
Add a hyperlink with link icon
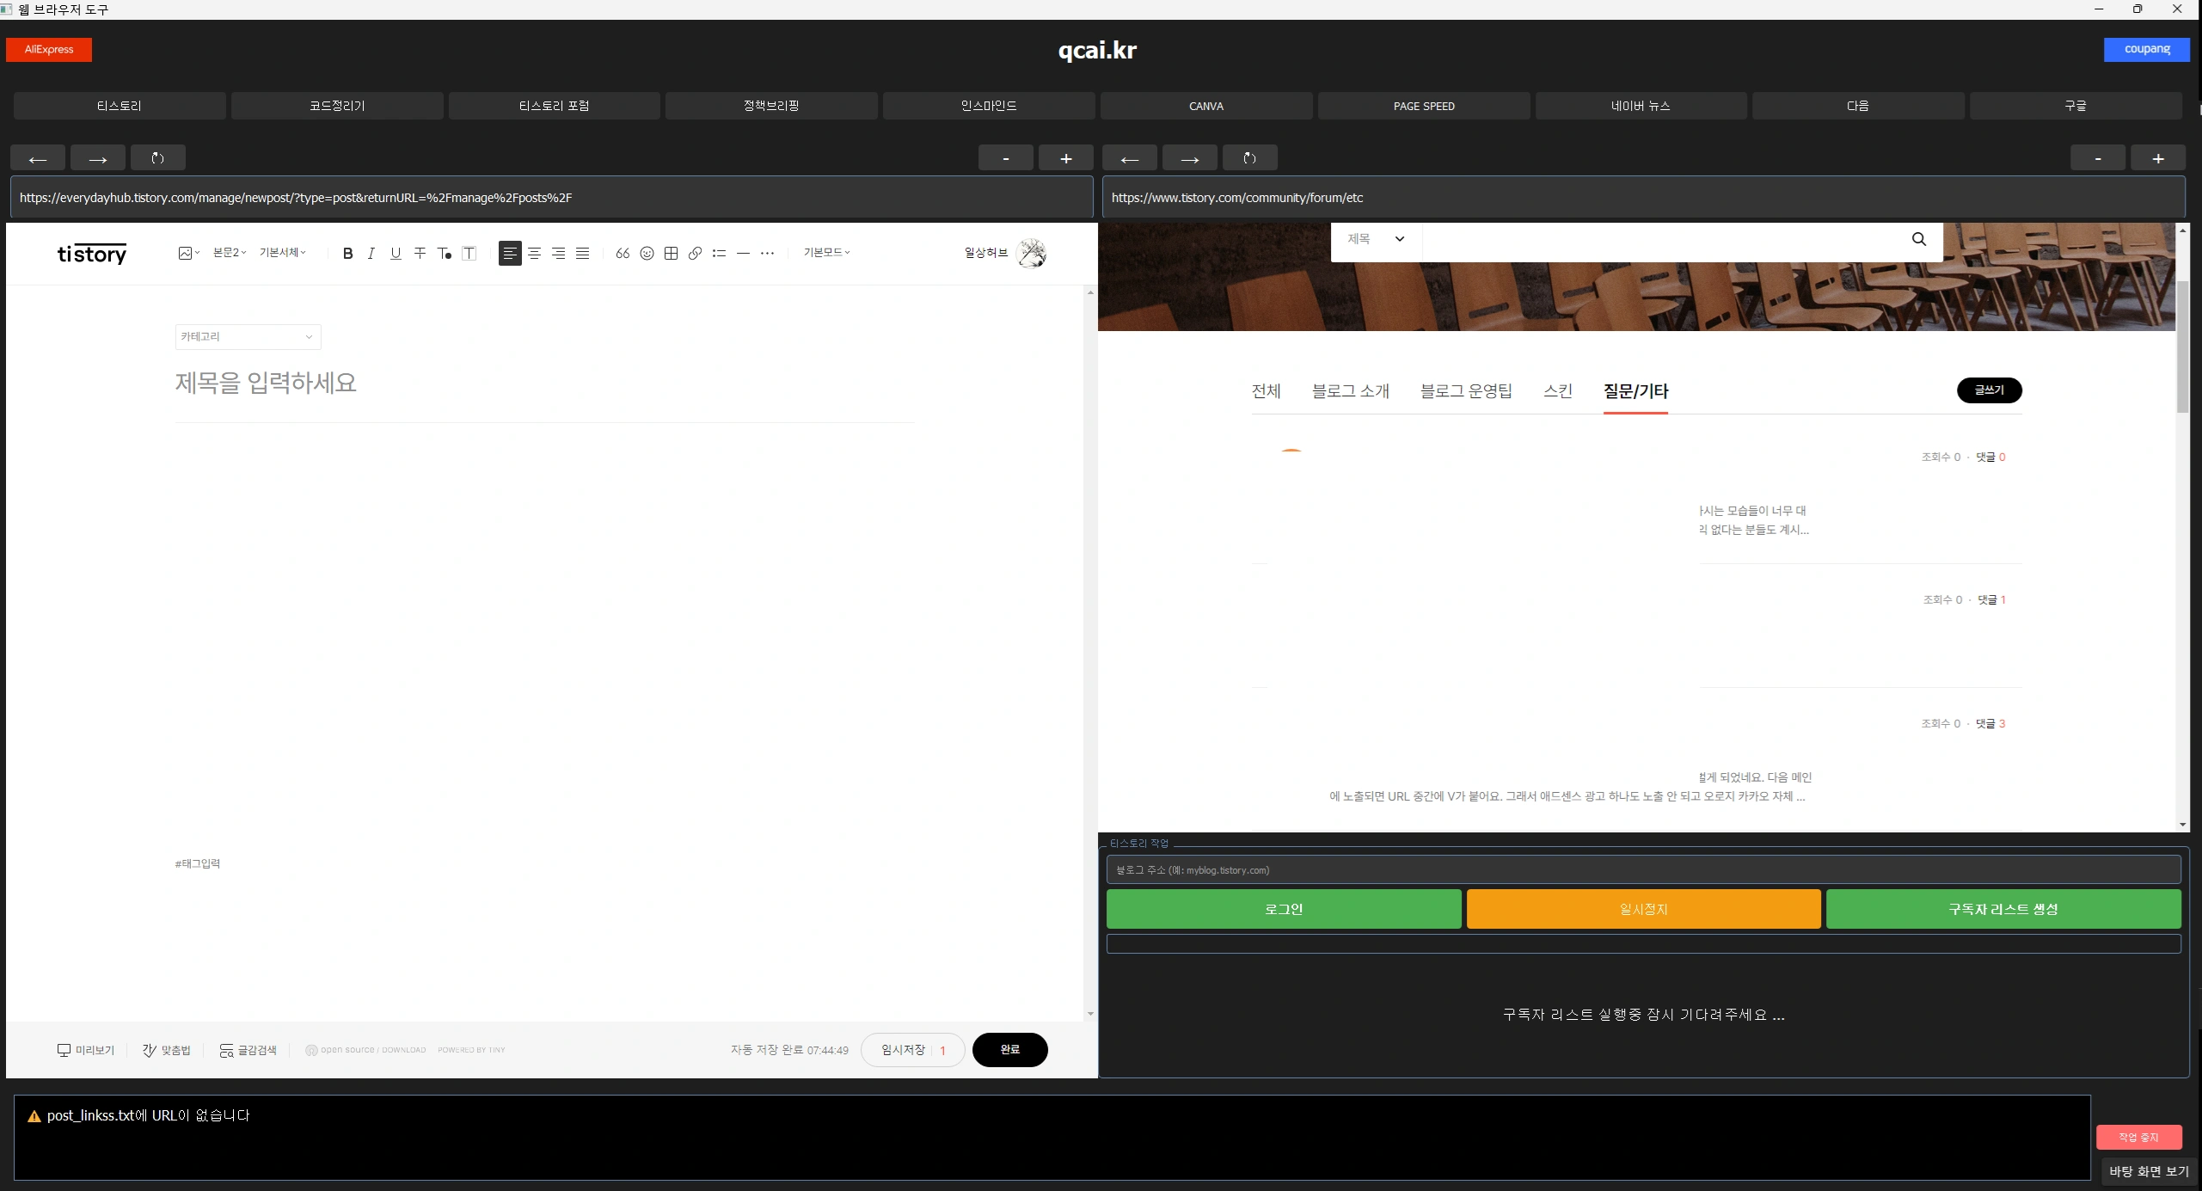[695, 253]
